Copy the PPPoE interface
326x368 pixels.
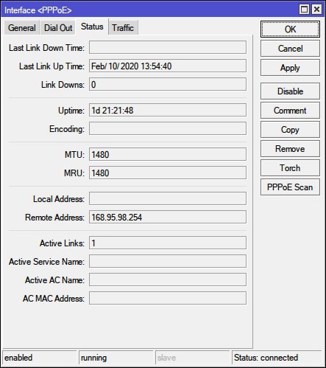coord(290,130)
